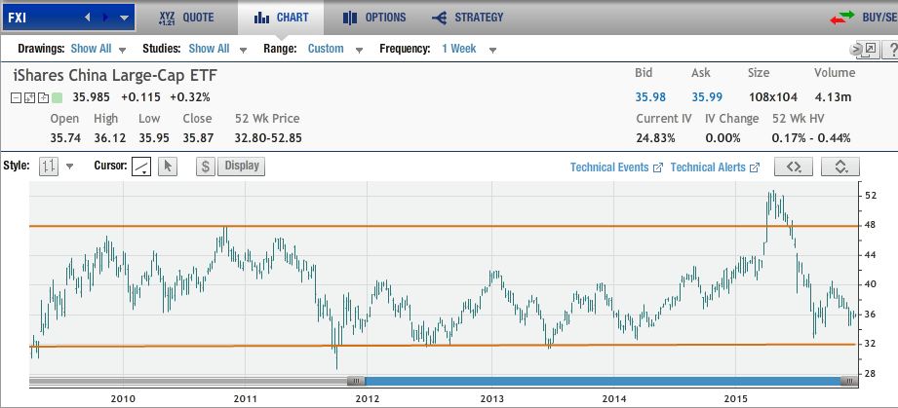Click the vertical zoom arrows button
This screenshot has width=898, height=408.
point(840,167)
